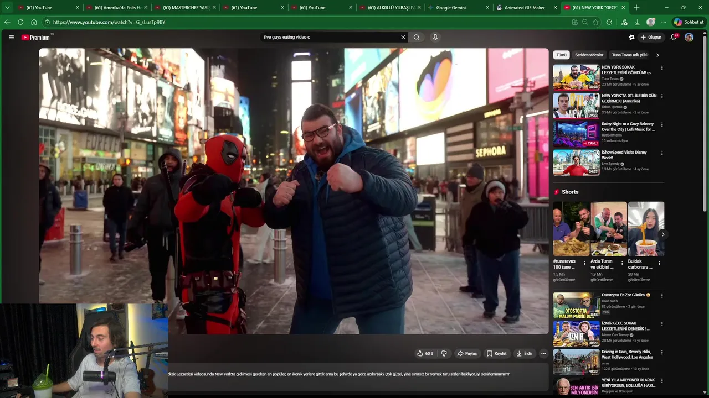Open the YENİ YILA MİLYONER OLARAK title

[628, 383]
